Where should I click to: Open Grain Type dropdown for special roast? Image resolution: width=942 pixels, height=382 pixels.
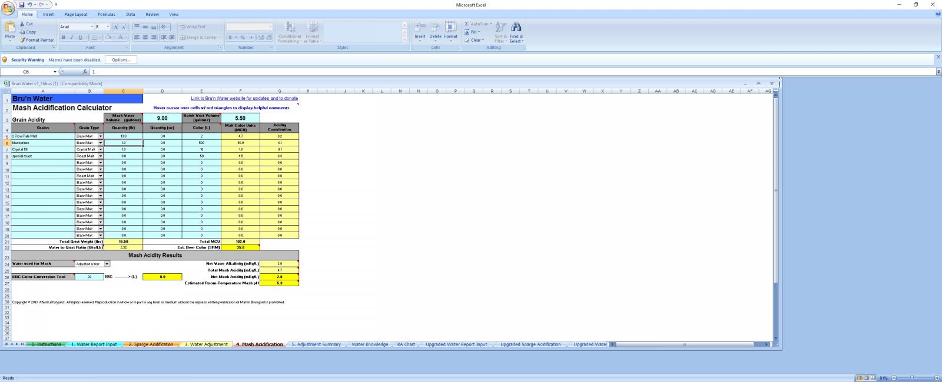pos(101,156)
